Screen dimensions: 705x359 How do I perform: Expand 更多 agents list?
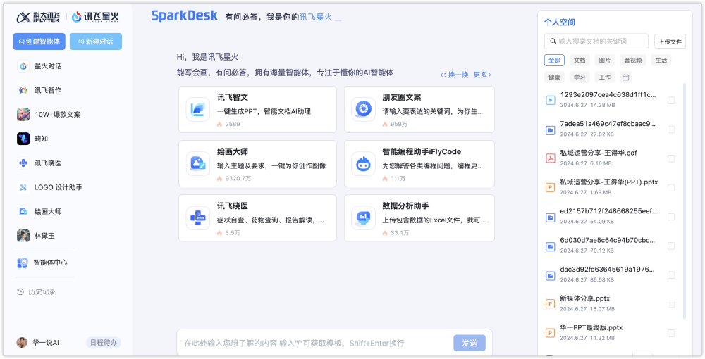pyautogui.click(x=482, y=75)
